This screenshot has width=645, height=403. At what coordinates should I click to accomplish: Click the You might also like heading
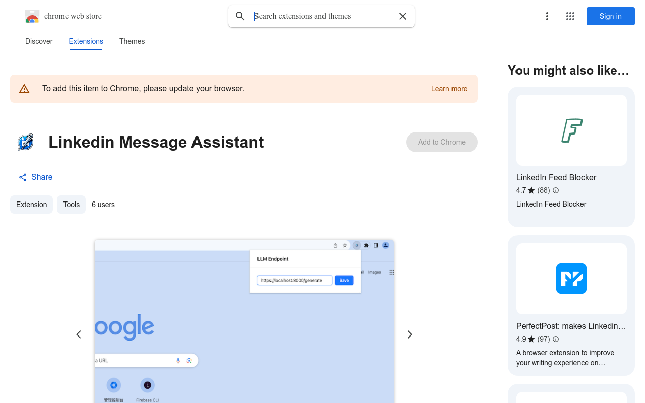click(x=569, y=71)
